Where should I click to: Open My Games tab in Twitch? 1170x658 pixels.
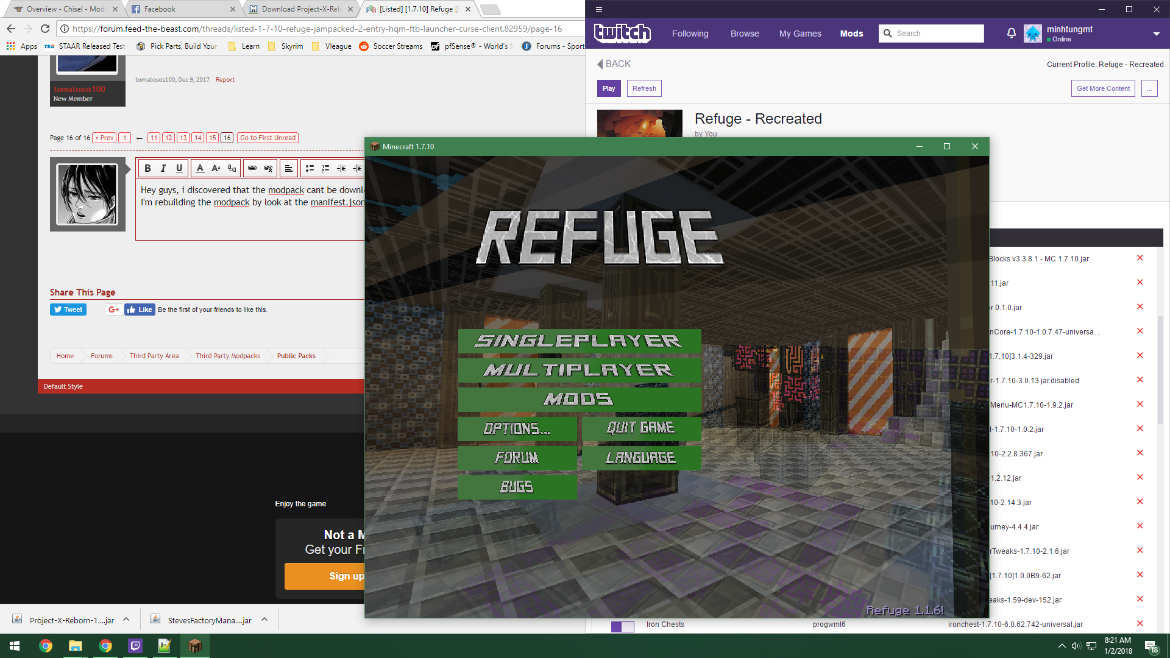coord(800,34)
